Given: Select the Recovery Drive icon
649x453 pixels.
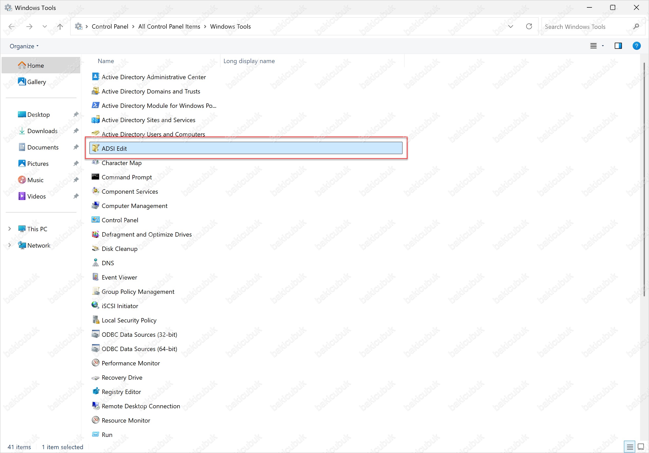Looking at the screenshot, I should (x=96, y=377).
